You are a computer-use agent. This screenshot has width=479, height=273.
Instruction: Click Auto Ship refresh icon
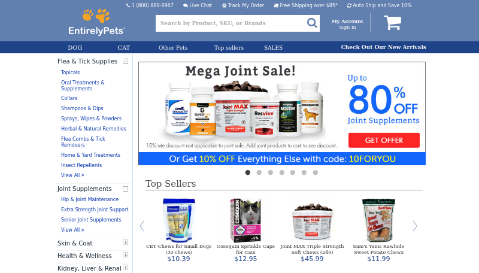[349, 5]
